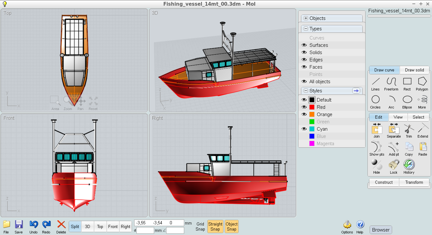Open the Select tab

pyautogui.click(x=418, y=117)
